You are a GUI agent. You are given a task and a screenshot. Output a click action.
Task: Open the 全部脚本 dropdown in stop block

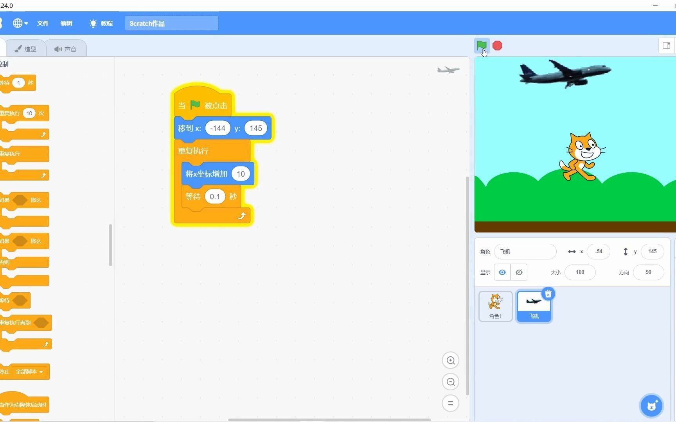pyautogui.click(x=29, y=372)
